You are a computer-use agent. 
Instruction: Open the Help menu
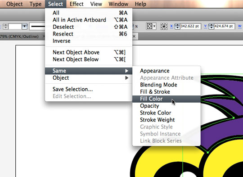[140, 4]
